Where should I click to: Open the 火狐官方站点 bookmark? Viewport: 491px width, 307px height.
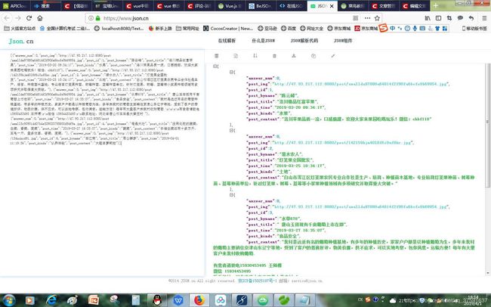pyautogui.click(x=20, y=29)
